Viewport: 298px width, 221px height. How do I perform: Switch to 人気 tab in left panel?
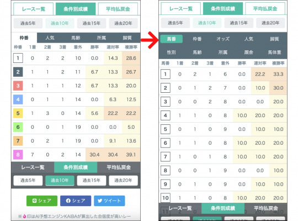(50, 38)
